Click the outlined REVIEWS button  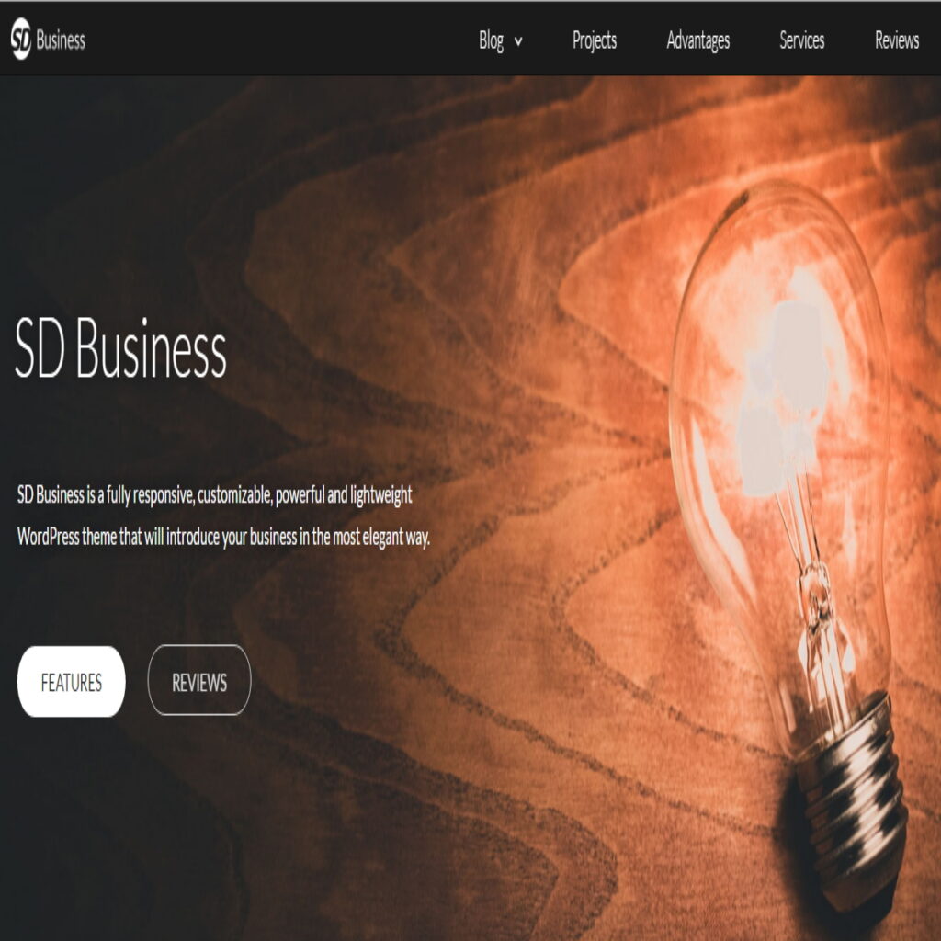[x=199, y=680]
